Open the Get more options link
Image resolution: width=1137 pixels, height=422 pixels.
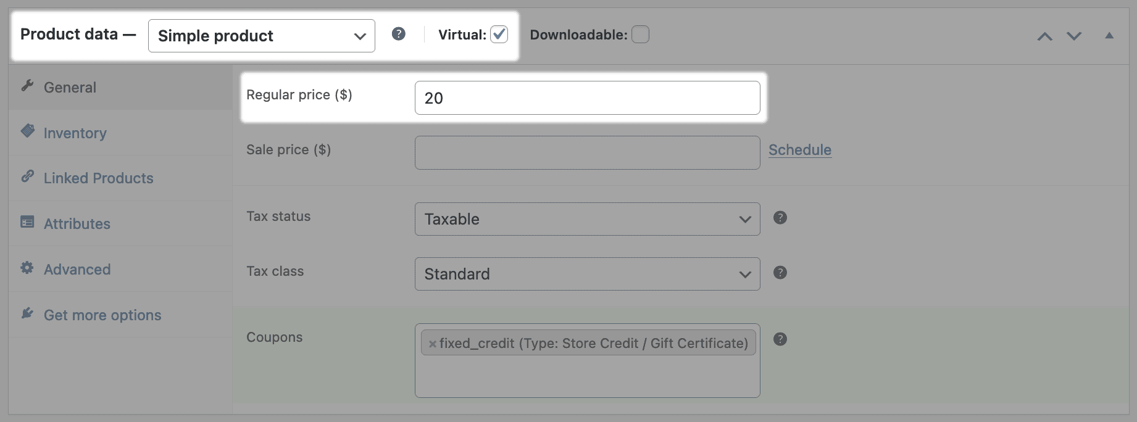tap(102, 315)
